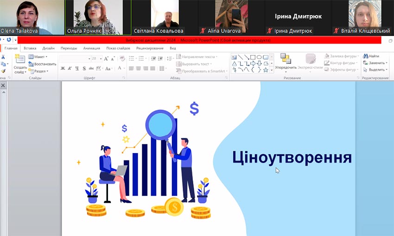Screen dimensions: 394x236
Task: Open the Макет layout dropdown
Action: pyautogui.click(x=38, y=56)
